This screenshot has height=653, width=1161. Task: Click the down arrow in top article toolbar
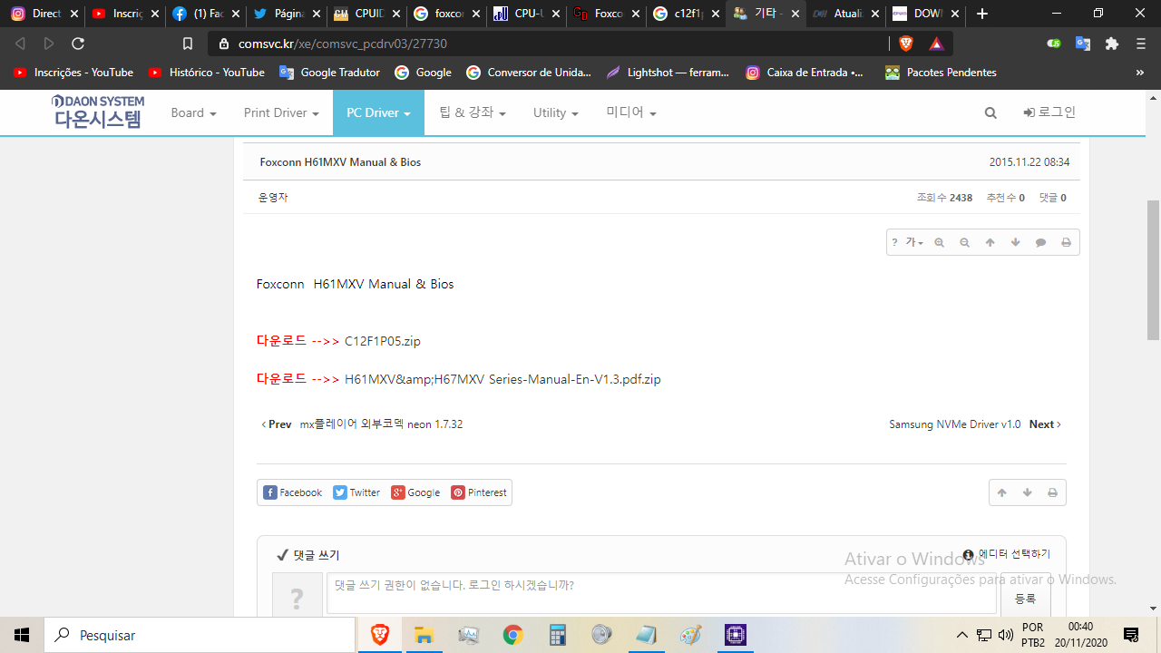(1016, 242)
